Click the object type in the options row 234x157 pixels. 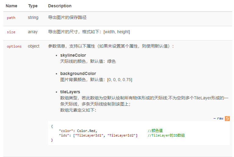tap(34, 46)
